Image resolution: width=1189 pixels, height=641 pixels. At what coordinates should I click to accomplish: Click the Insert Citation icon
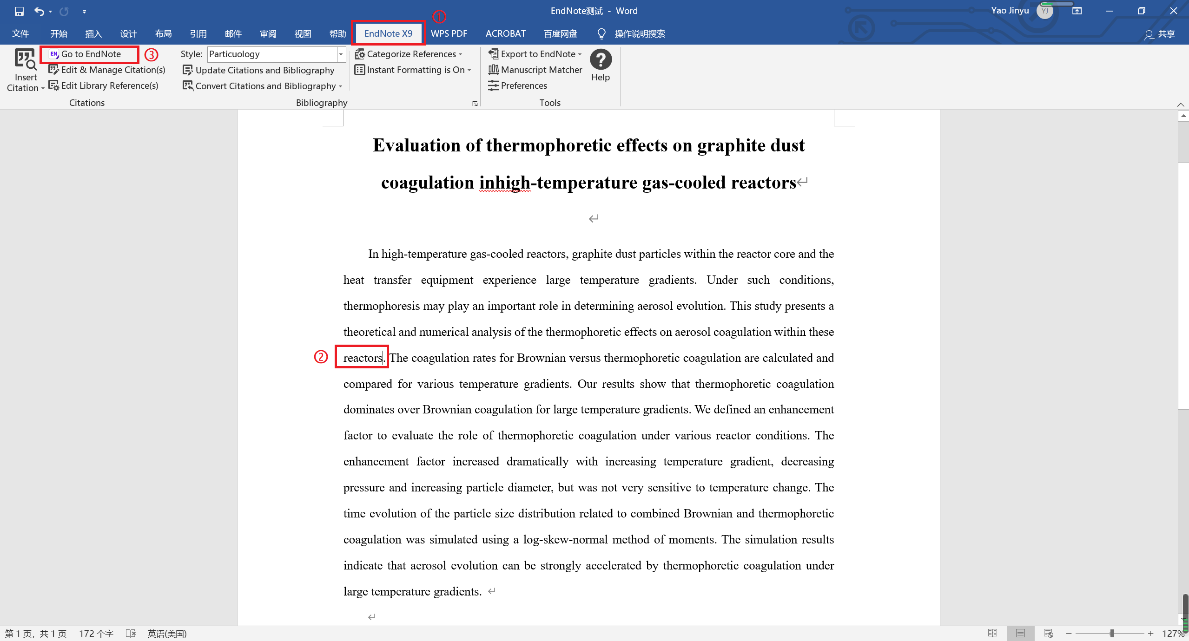pos(25,59)
